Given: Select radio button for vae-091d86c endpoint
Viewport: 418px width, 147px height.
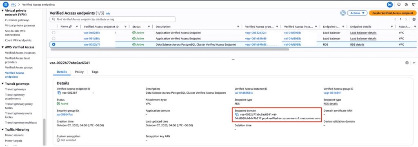Looking at the screenshot, I should 53,39.
